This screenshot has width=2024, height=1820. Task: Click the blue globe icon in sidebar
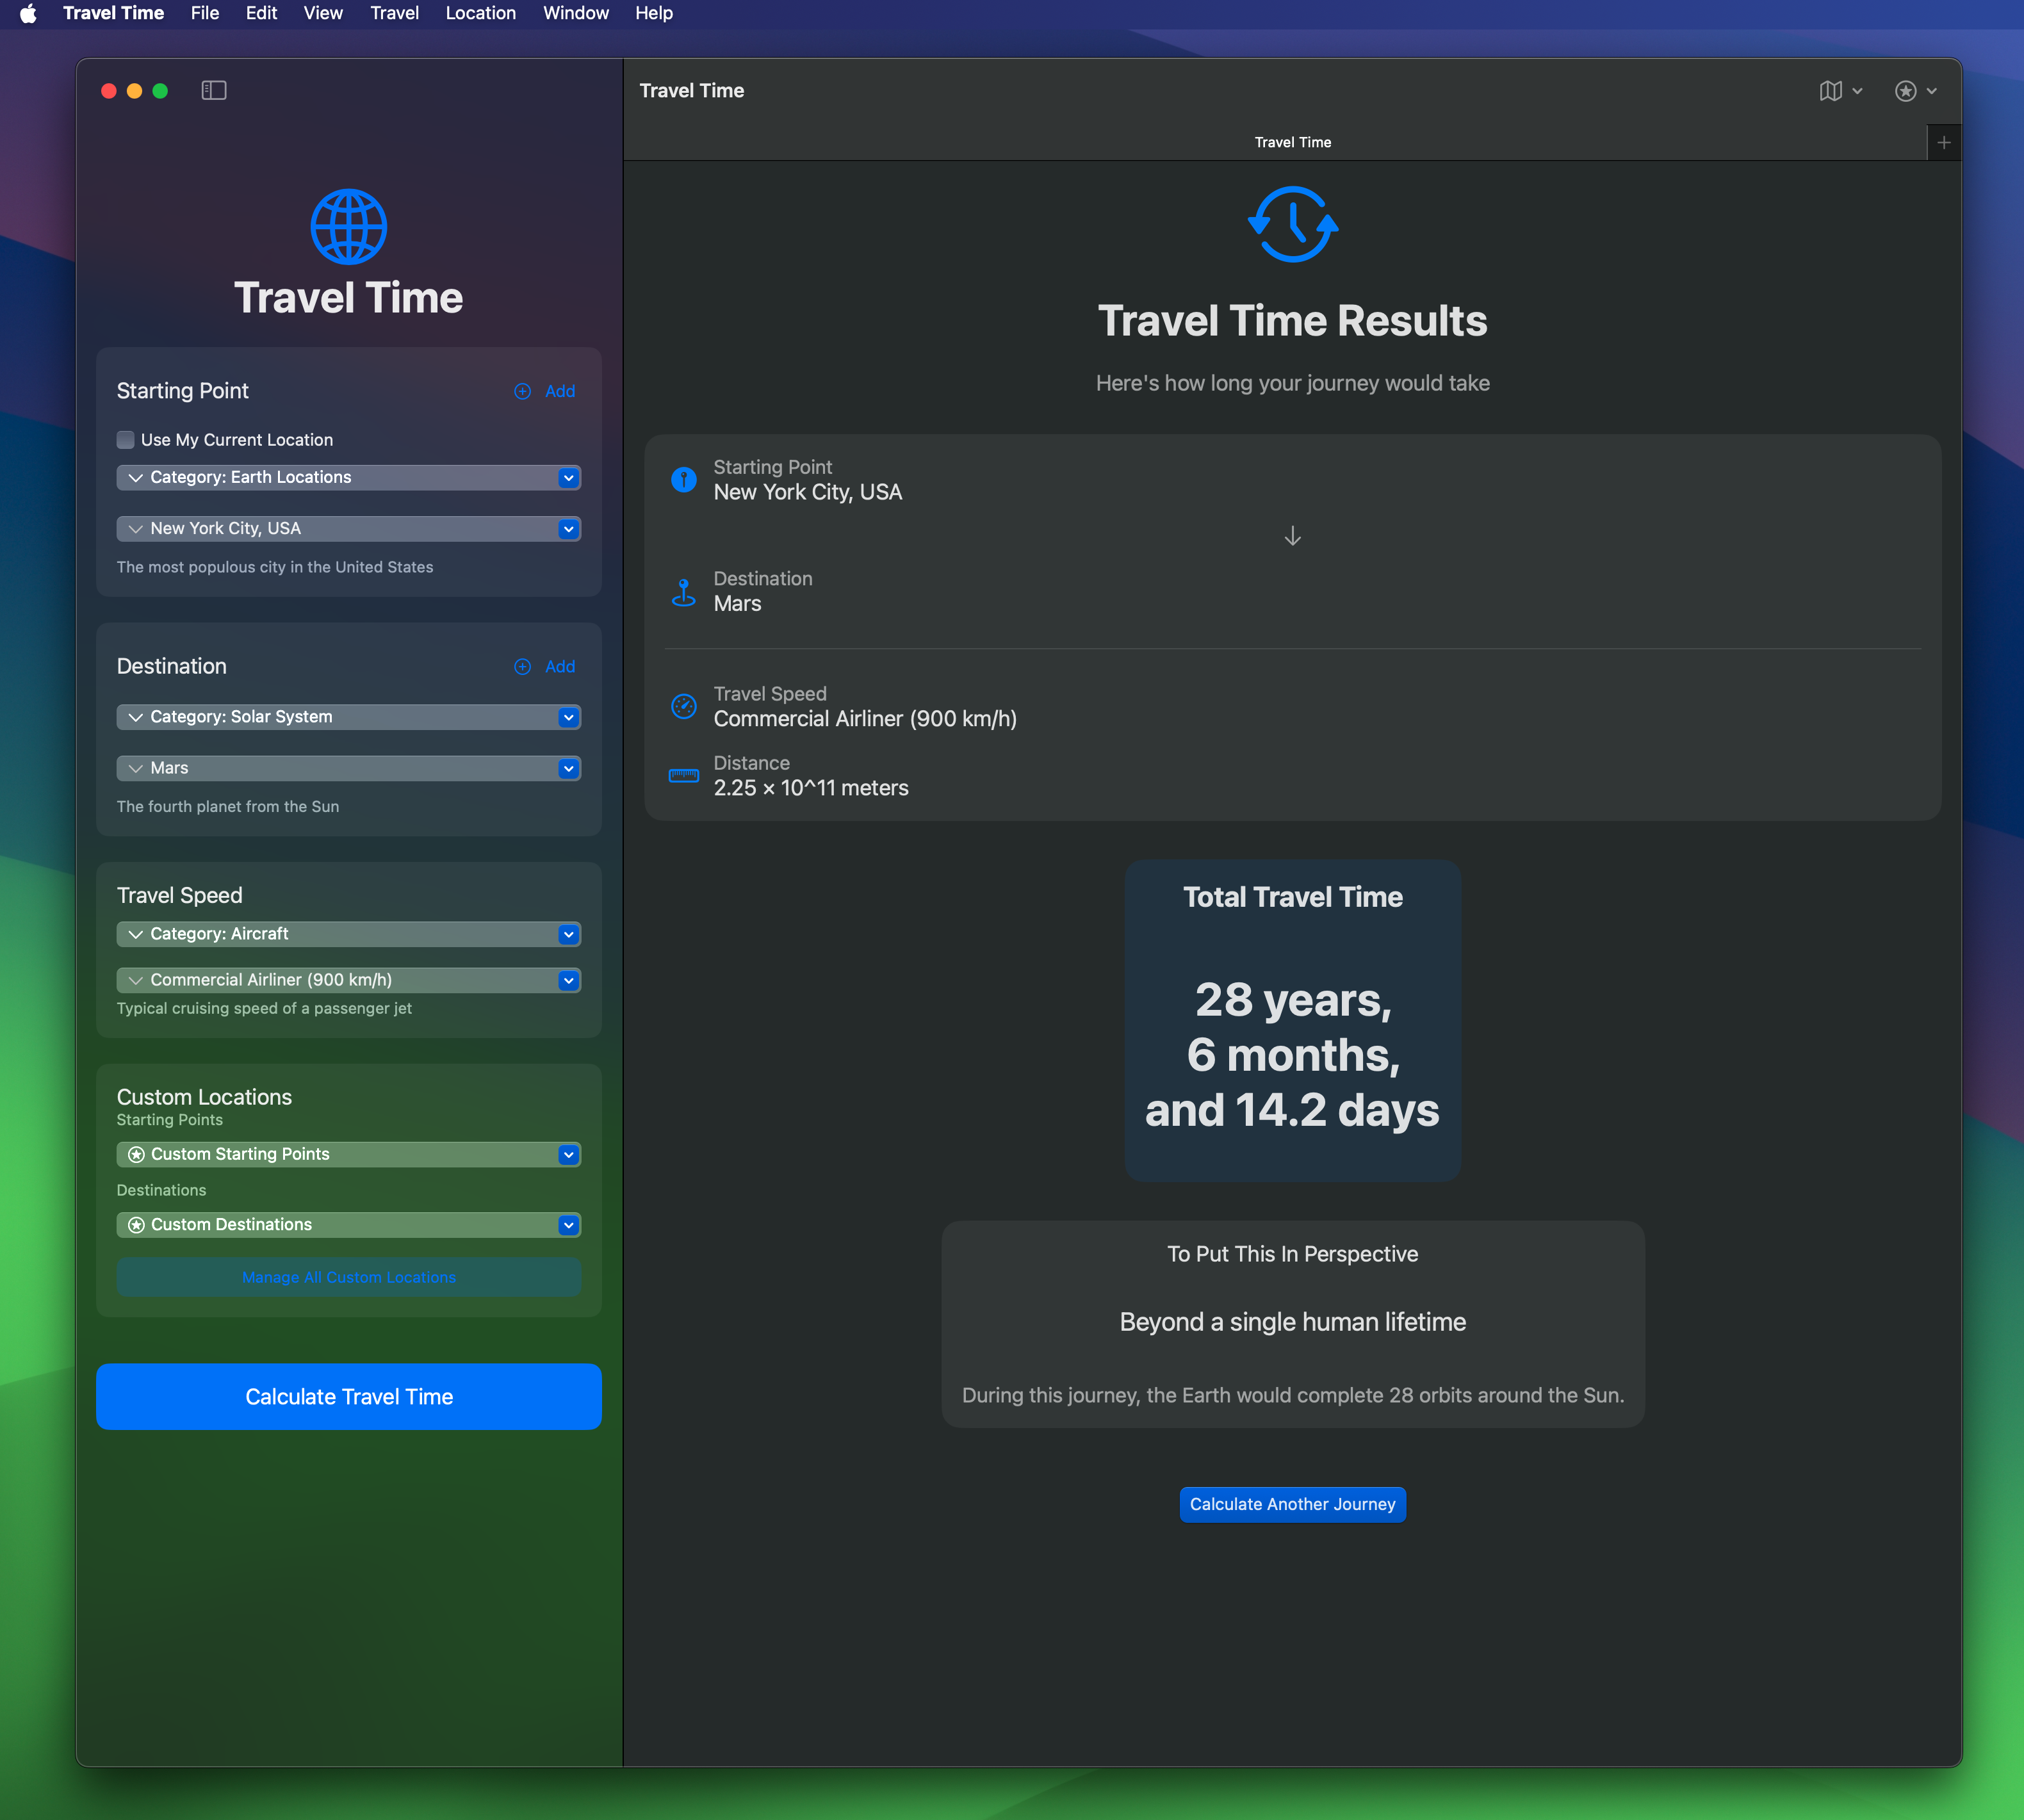(x=348, y=227)
